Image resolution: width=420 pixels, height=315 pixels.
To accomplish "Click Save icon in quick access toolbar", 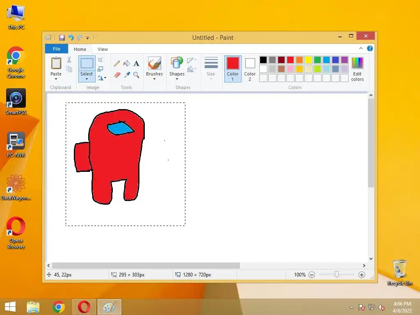I will pos(62,37).
